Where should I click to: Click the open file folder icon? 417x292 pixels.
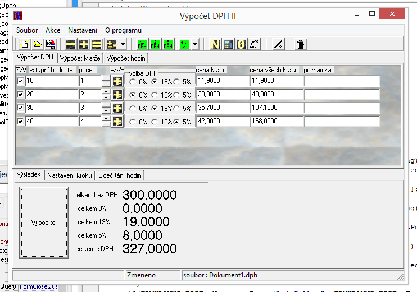(x=37, y=44)
